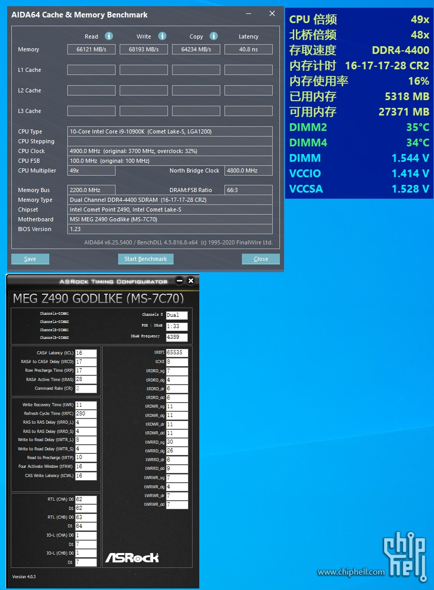Click the Row Precharge Time (tRP) field

click(86, 371)
